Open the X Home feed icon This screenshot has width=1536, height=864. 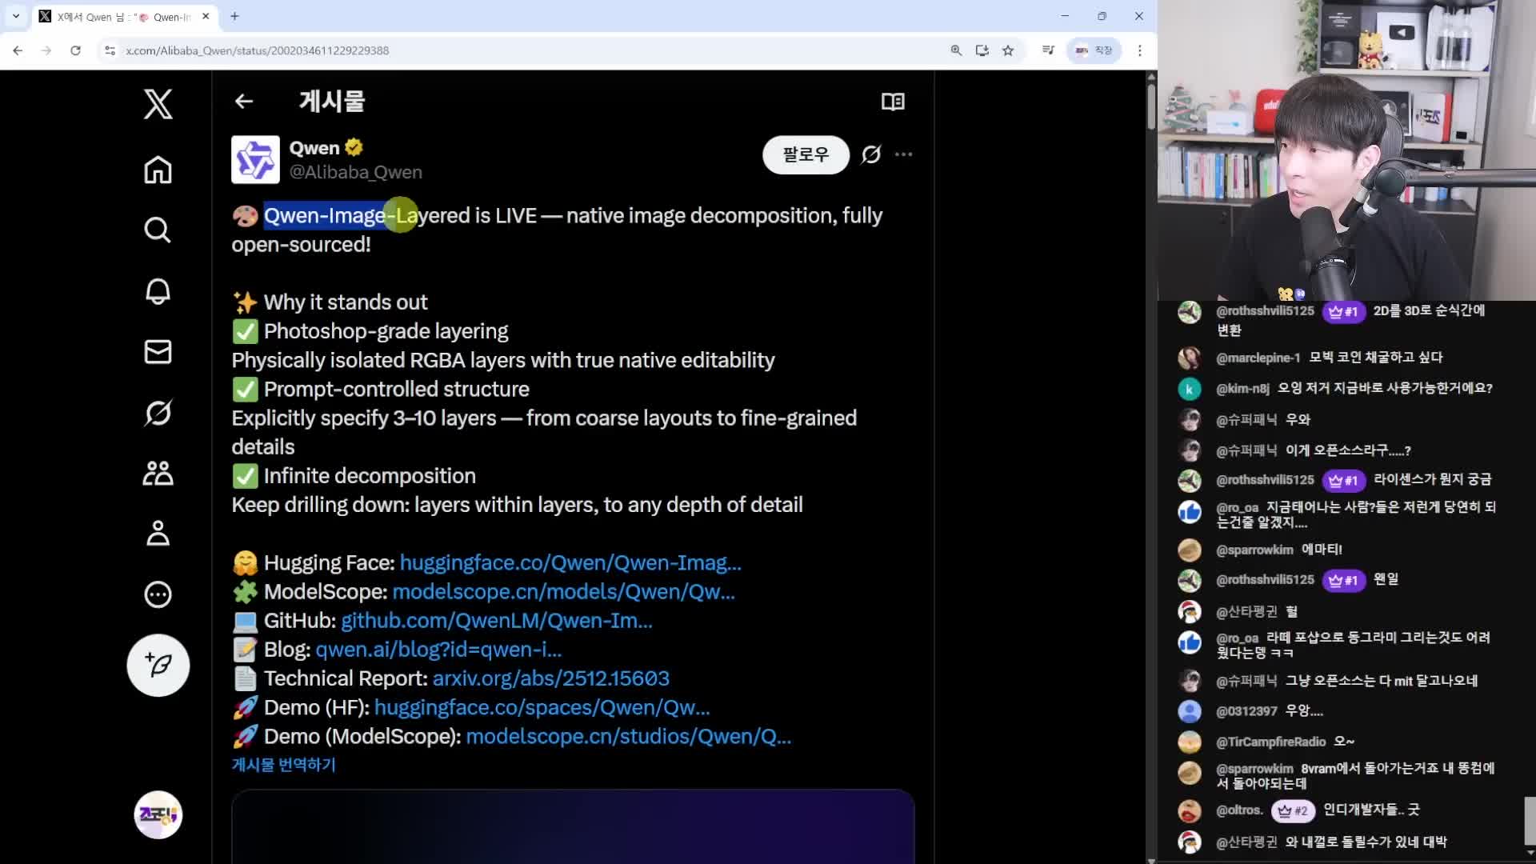[x=158, y=170]
